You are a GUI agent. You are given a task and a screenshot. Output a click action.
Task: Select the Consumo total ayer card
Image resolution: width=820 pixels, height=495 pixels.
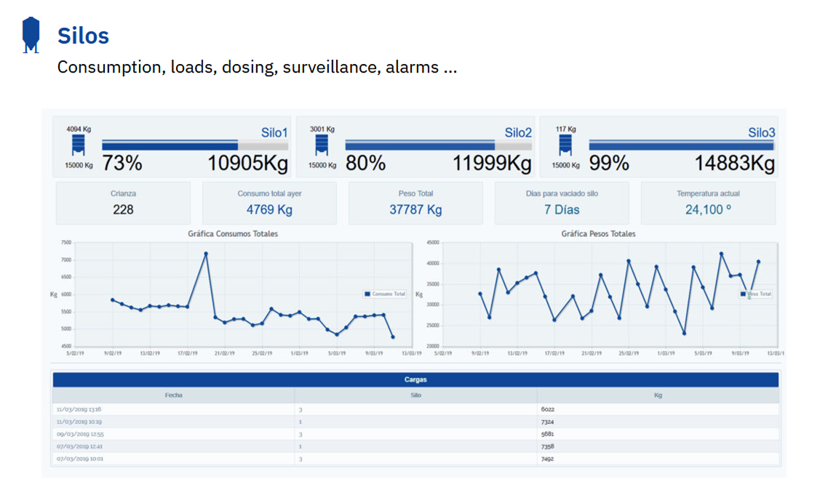coord(269,203)
